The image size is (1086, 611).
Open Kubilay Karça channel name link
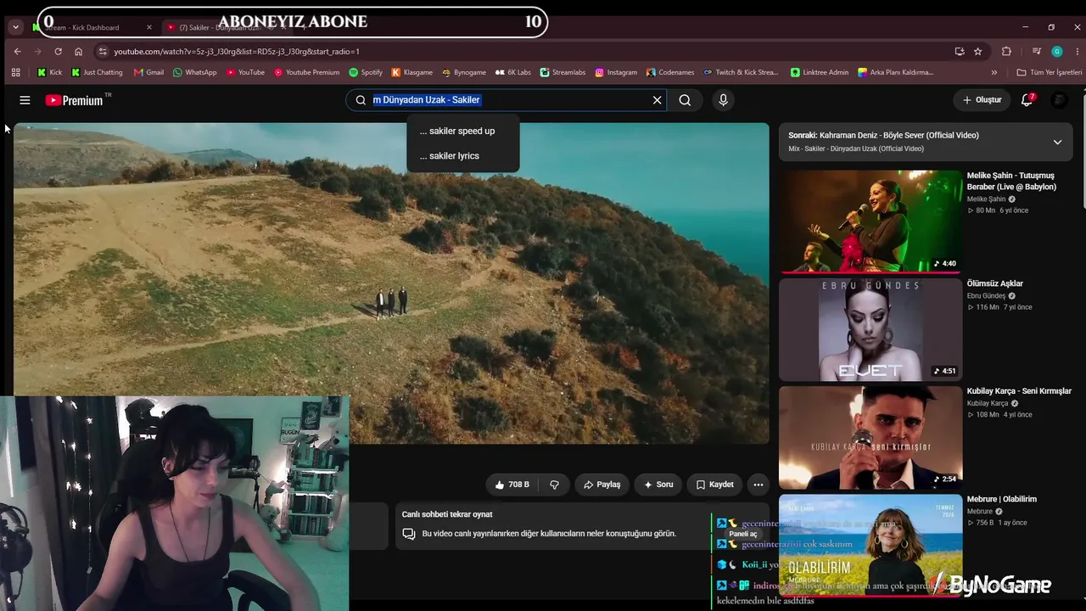(x=988, y=404)
